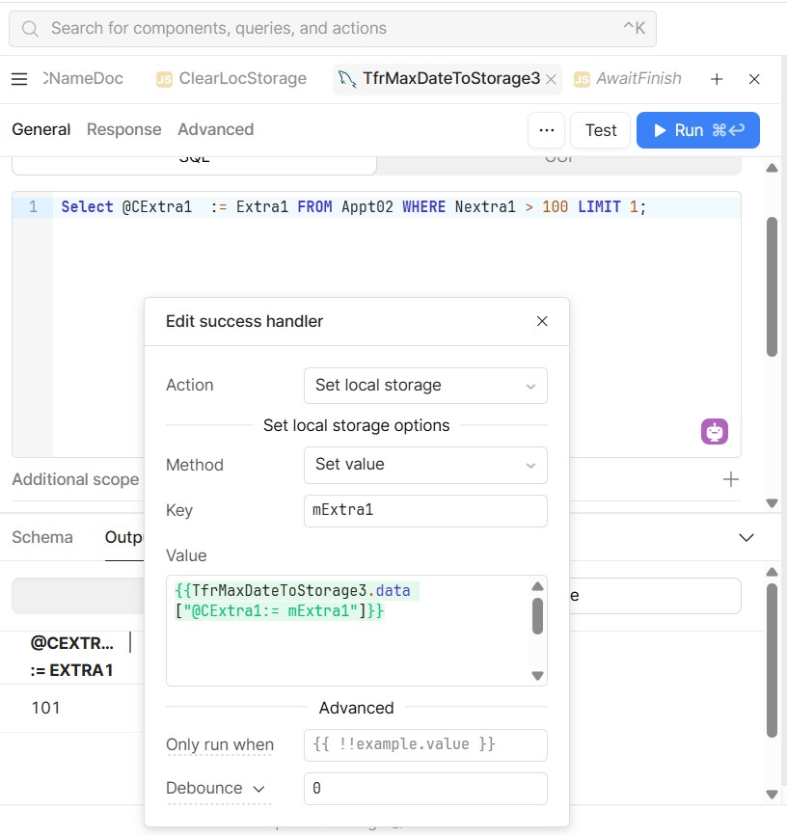Click the purple AI assistant robot icon
The height and width of the screenshot is (836, 787).
pos(714,432)
